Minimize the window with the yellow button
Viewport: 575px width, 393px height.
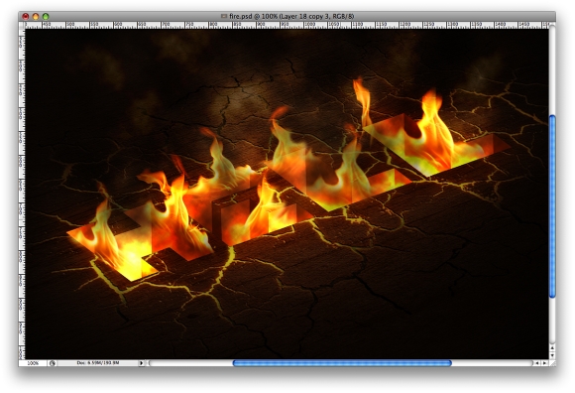(x=36, y=16)
